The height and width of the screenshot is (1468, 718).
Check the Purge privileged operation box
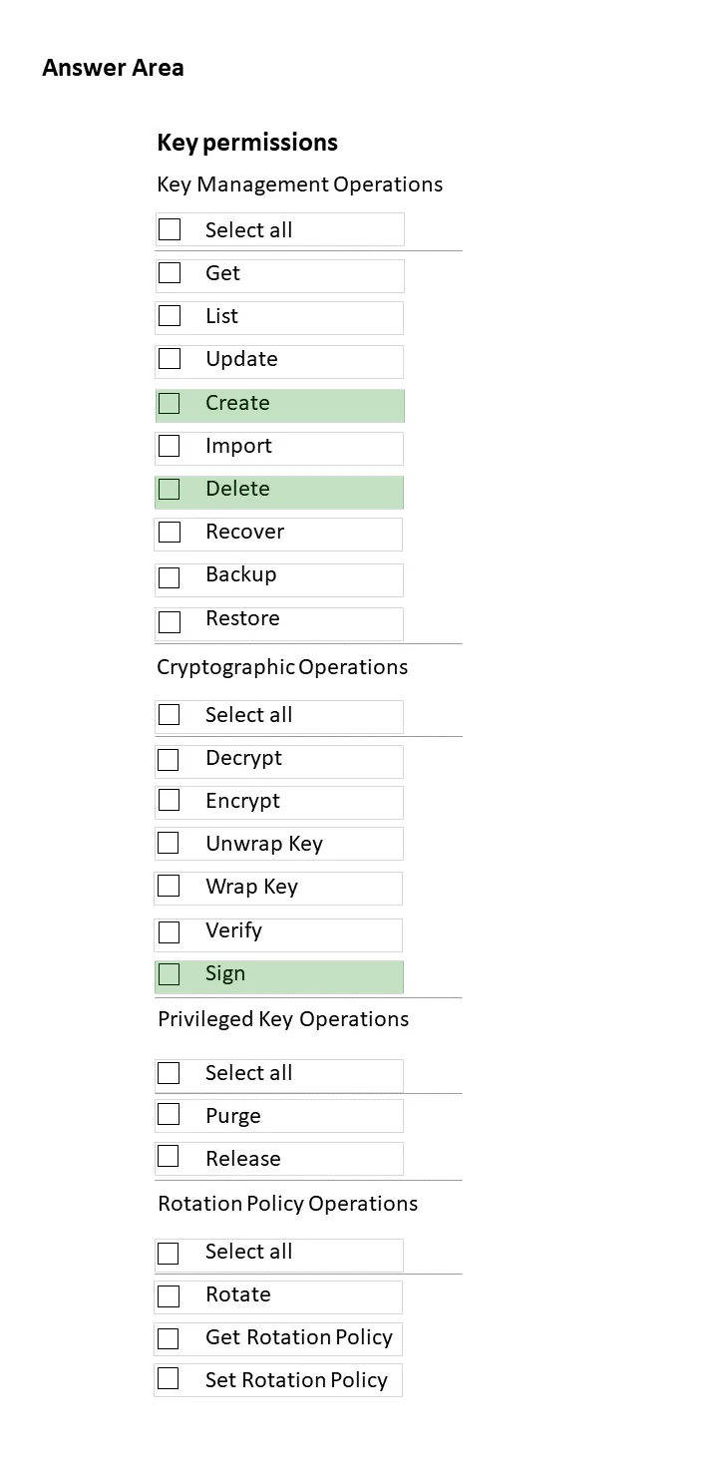169,1113
